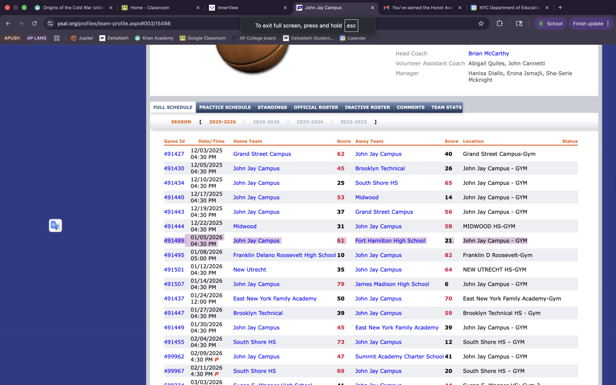Open Grand Street Campus home team link

point(262,154)
